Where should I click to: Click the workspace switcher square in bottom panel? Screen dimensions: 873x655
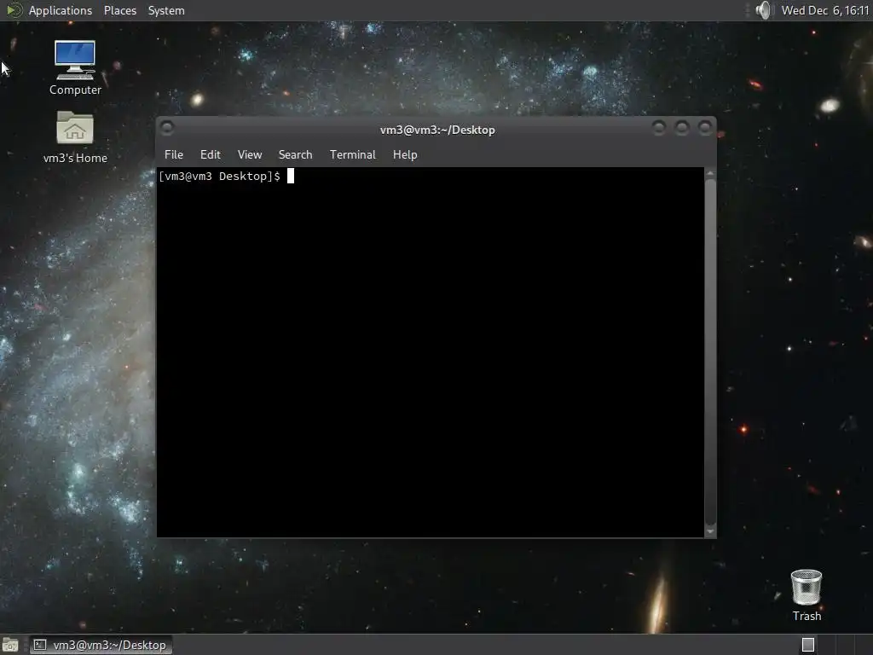[x=808, y=645]
